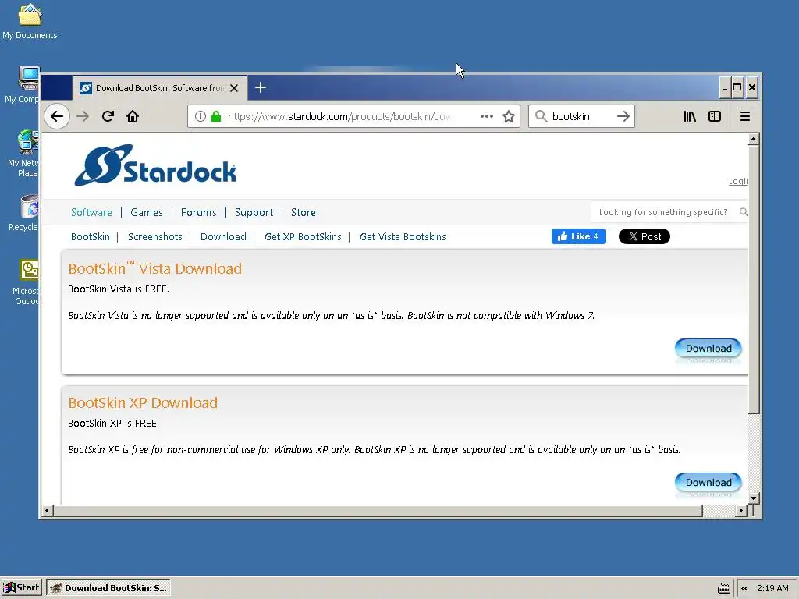Open the Games navigation item

(146, 212)
